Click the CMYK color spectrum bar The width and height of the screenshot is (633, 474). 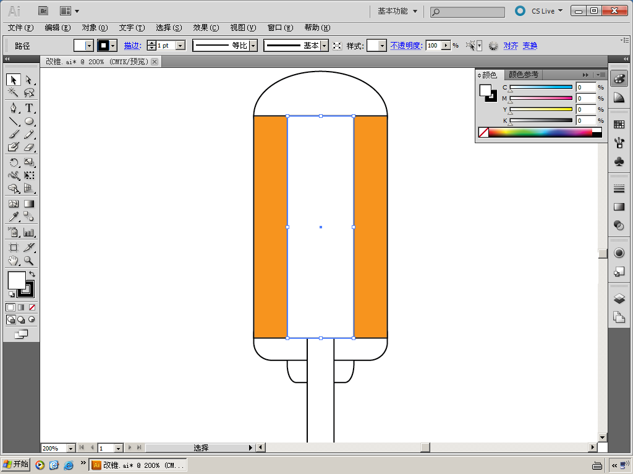[x=540, y=132]
